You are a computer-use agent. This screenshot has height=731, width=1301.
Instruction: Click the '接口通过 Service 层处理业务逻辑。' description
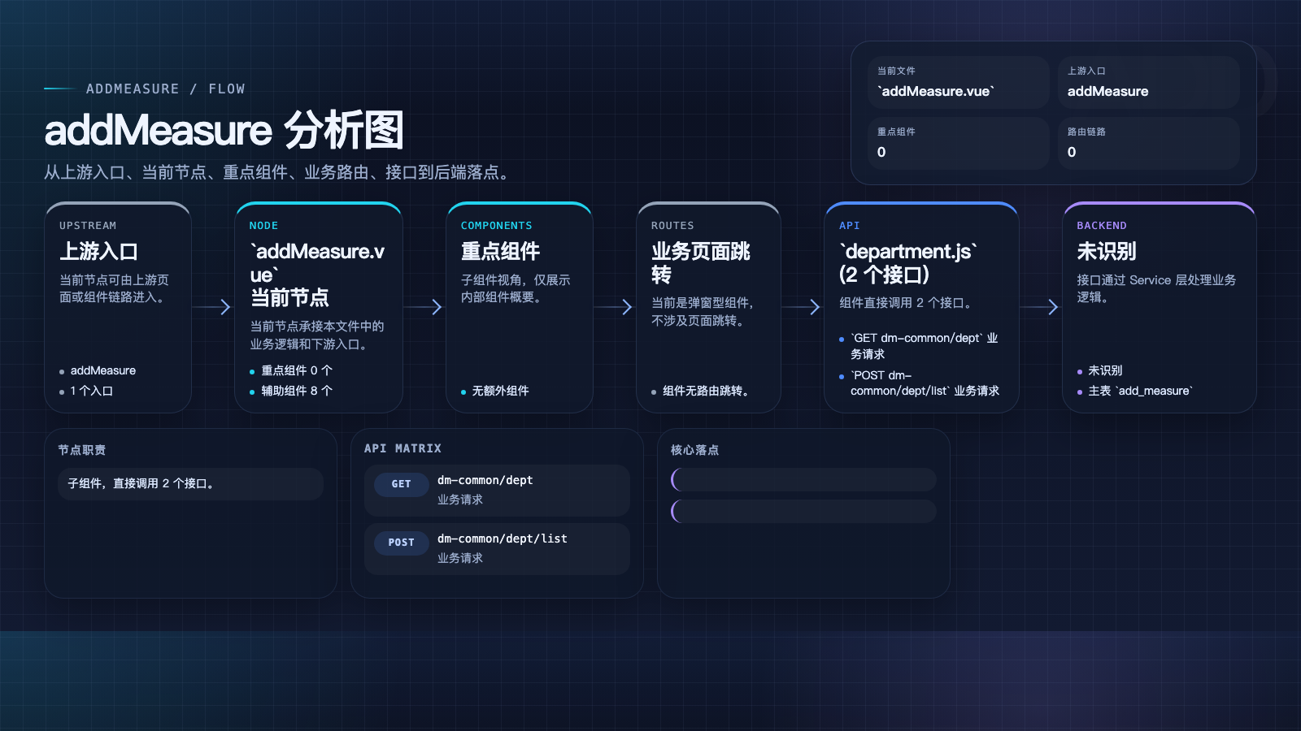click(1156, 288)
